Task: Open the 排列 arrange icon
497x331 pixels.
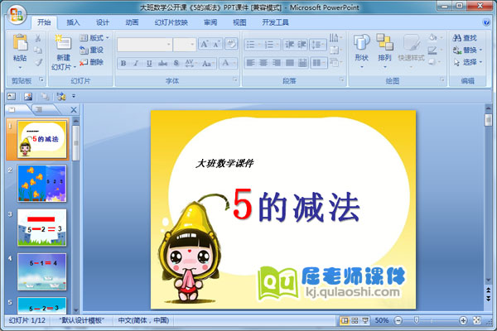Action: [385, 49]
